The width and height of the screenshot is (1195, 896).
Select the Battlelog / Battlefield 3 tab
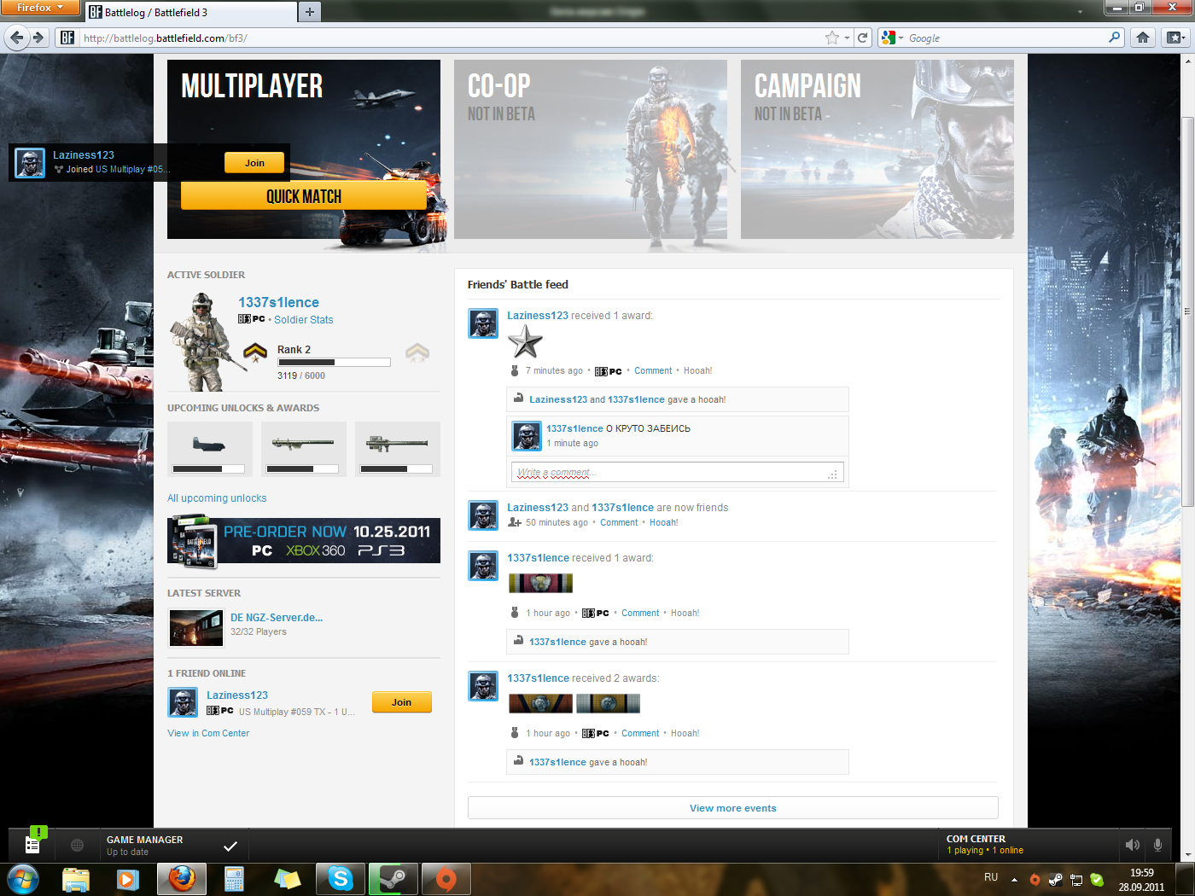[189, 12]
